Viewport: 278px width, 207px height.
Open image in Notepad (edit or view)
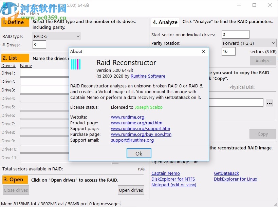173,185
